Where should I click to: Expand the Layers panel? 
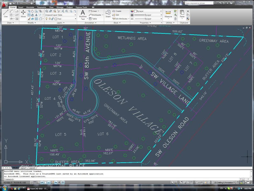tap(61, 23)
